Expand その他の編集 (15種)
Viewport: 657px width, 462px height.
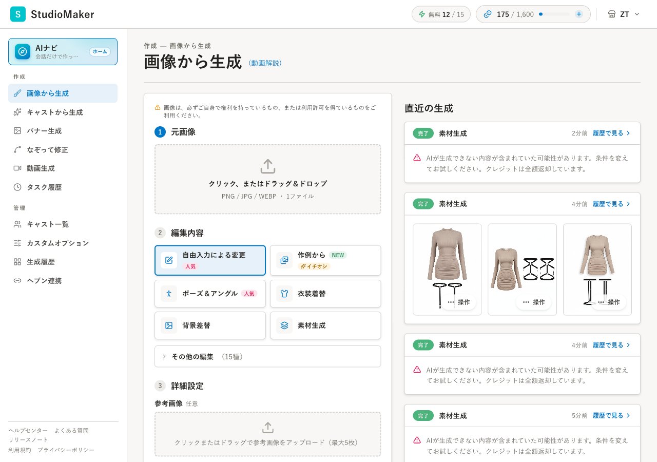pos(268,356)
